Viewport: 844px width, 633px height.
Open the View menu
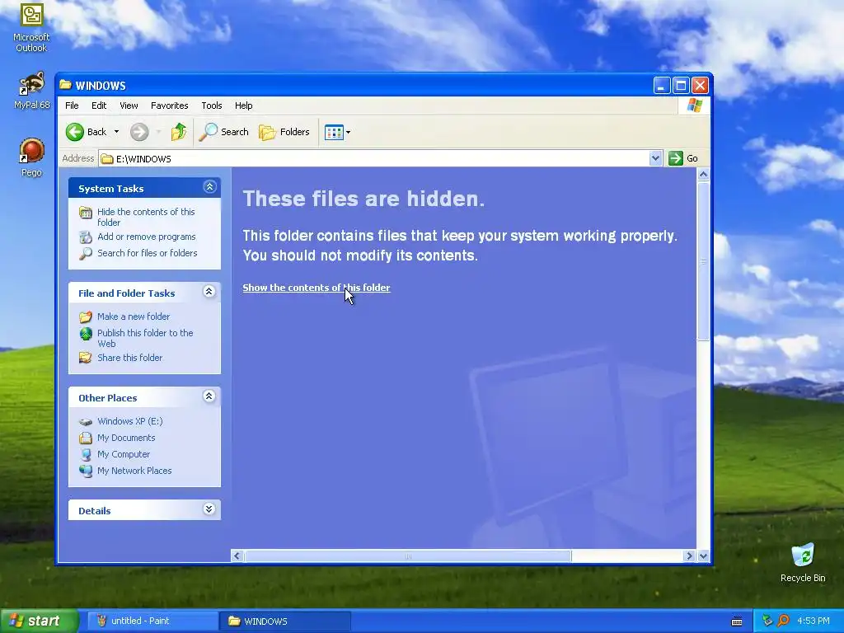point(129,105)
